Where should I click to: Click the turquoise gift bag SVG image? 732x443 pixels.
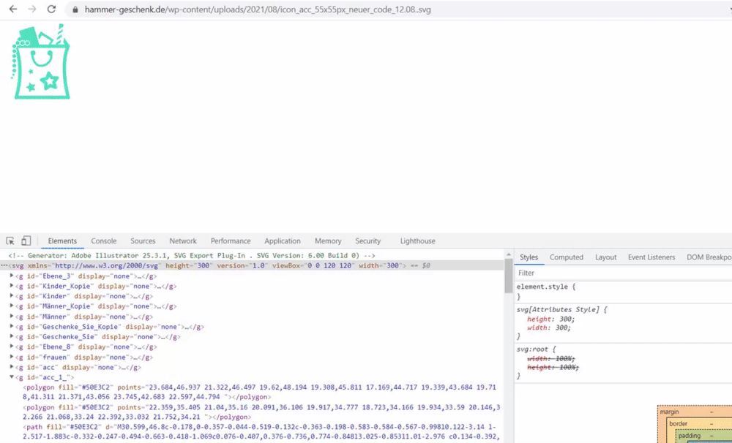[x=40, y=61]
